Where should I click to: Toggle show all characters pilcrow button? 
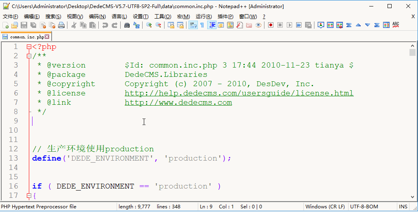[x=202, y=25]
